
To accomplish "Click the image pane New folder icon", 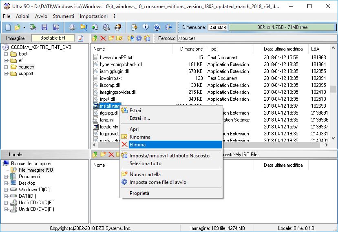I will tap(111, 38).
